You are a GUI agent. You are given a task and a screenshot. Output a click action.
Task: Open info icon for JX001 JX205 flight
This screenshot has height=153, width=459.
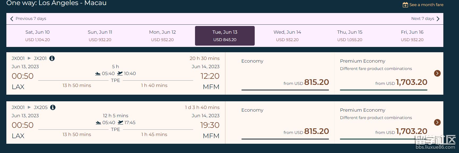pyautogui.click(x=53, y=107)
